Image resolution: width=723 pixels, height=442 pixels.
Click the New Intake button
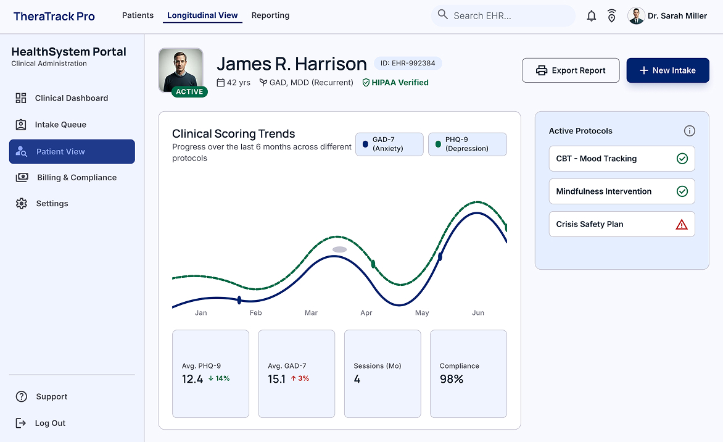coord(667,70)
